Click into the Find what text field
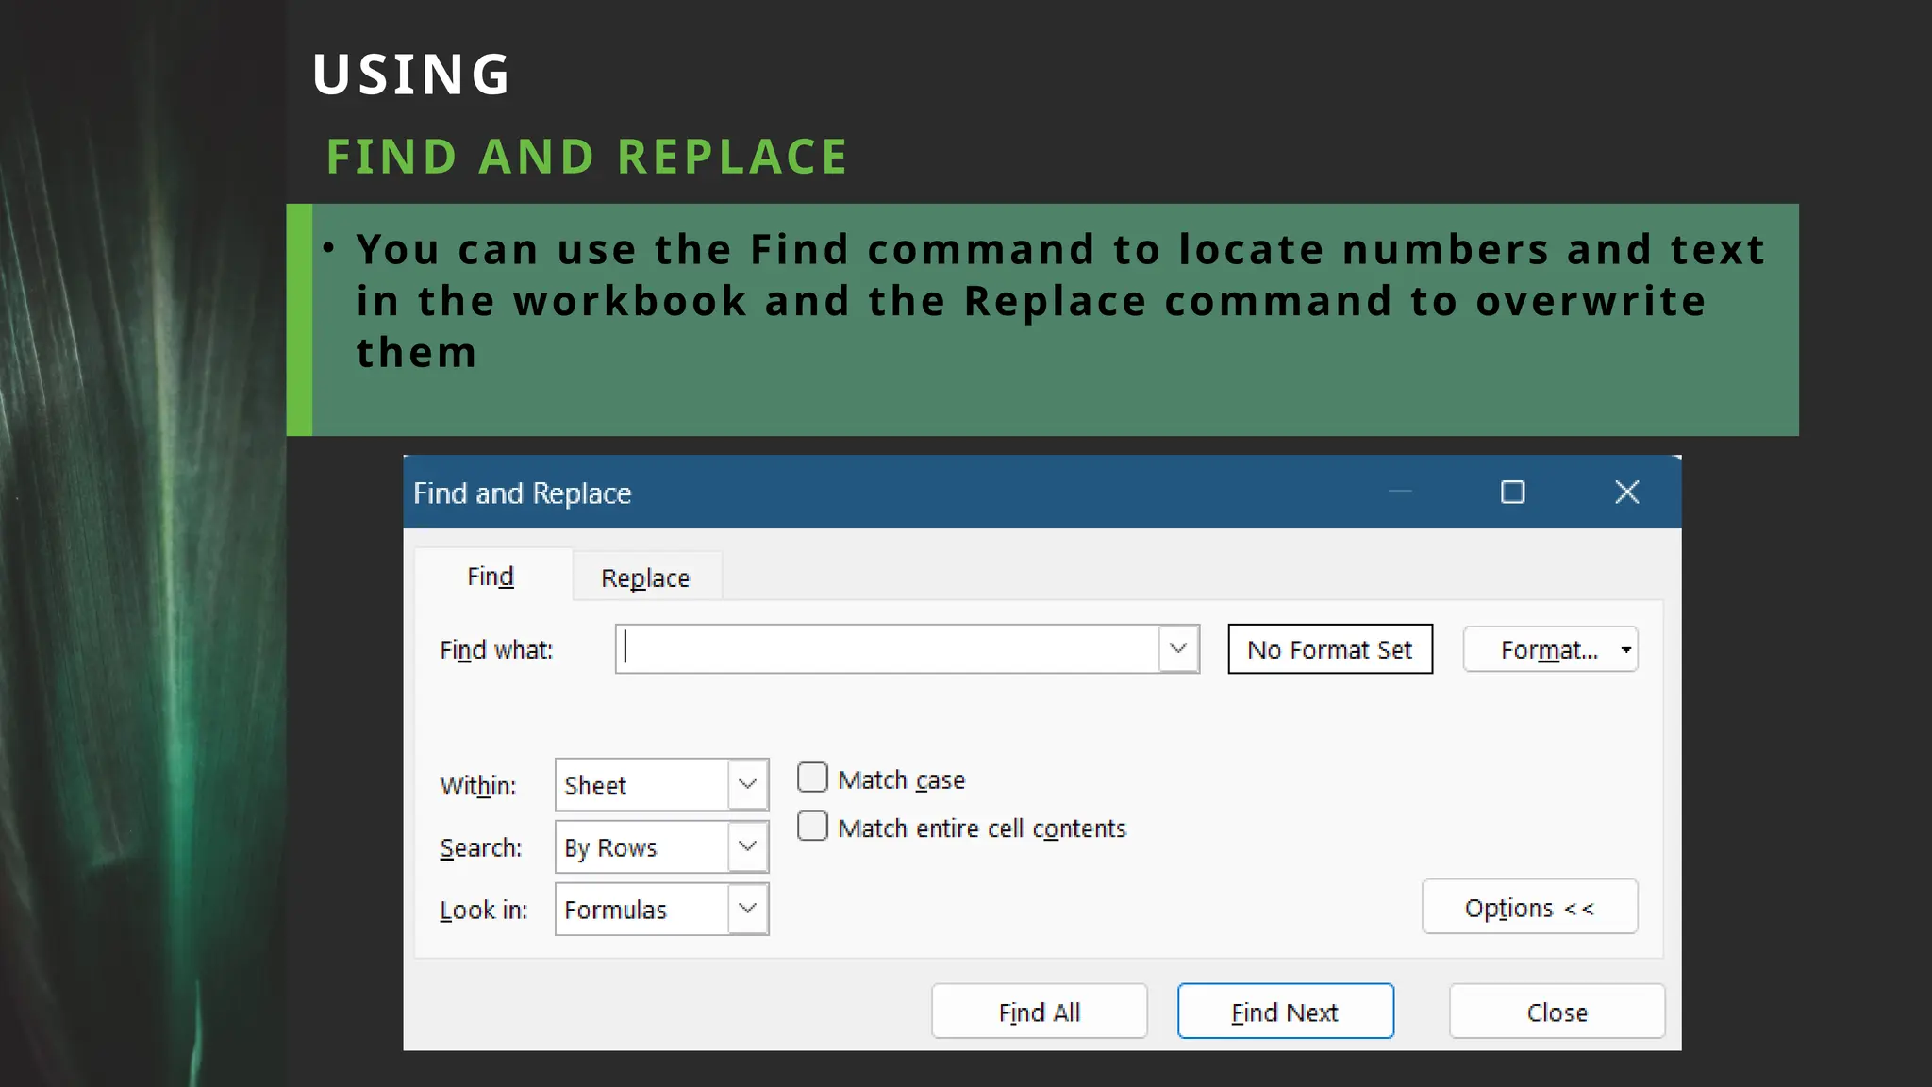The image size is (1932, 1087). coord(887,649)
